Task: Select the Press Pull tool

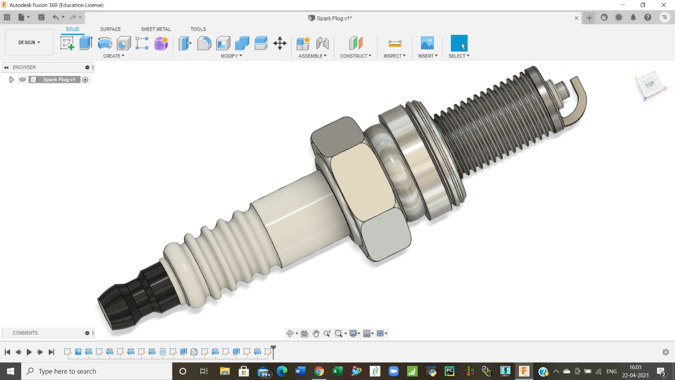Action: (185, 43)
